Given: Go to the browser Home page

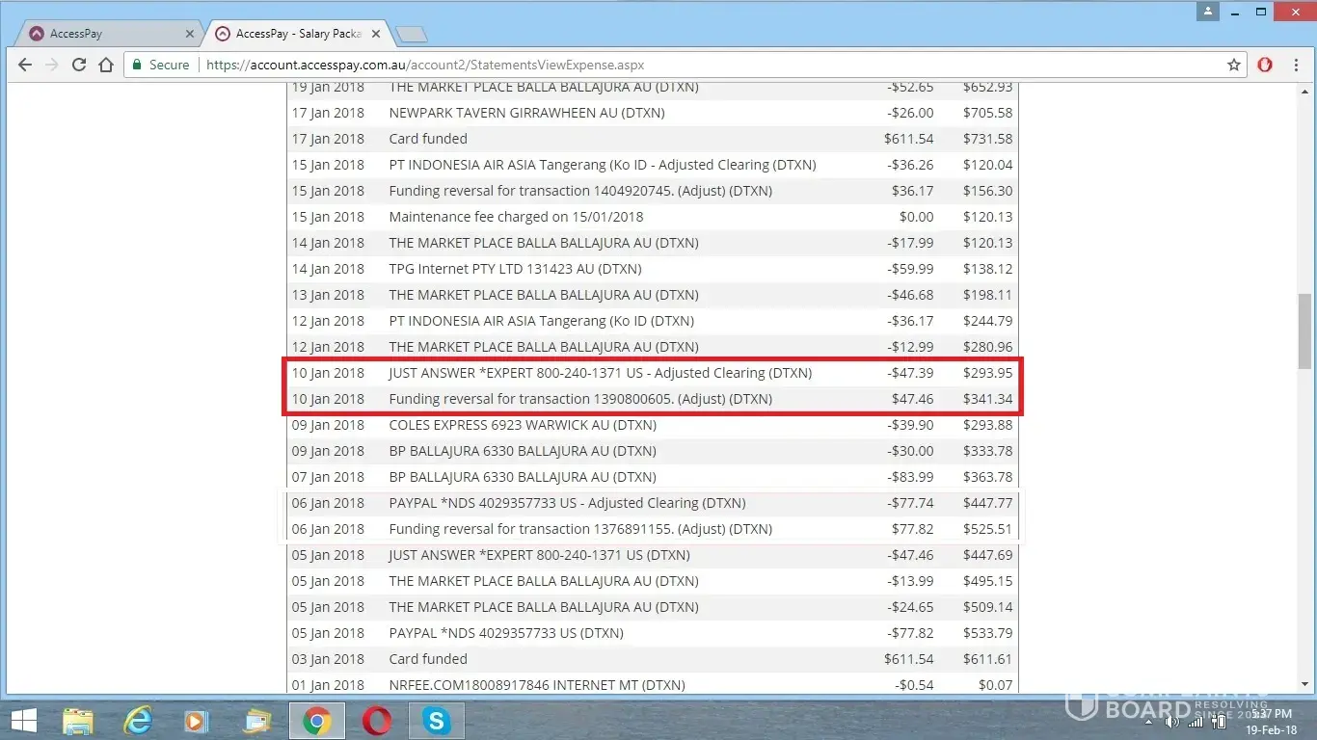Looking at the screenshot, I should [x=106, y=65].
